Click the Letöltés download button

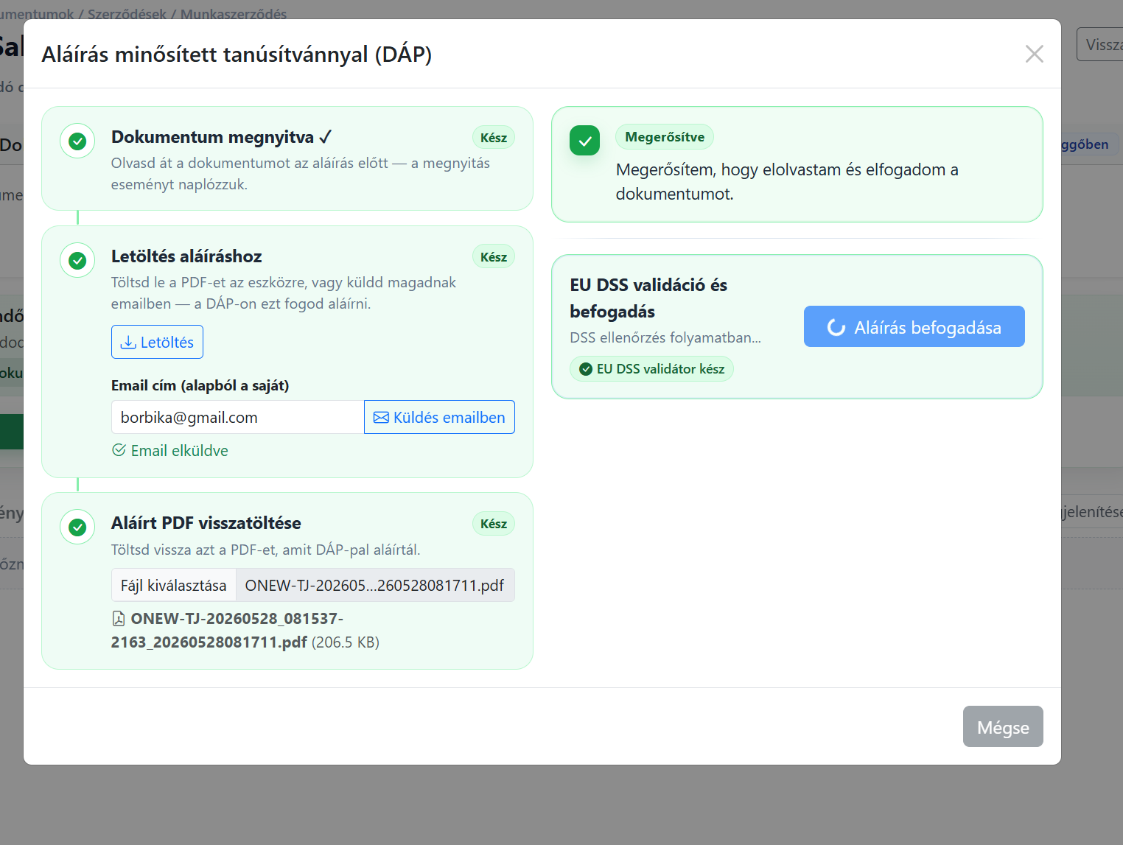click(x=157, y=342)
